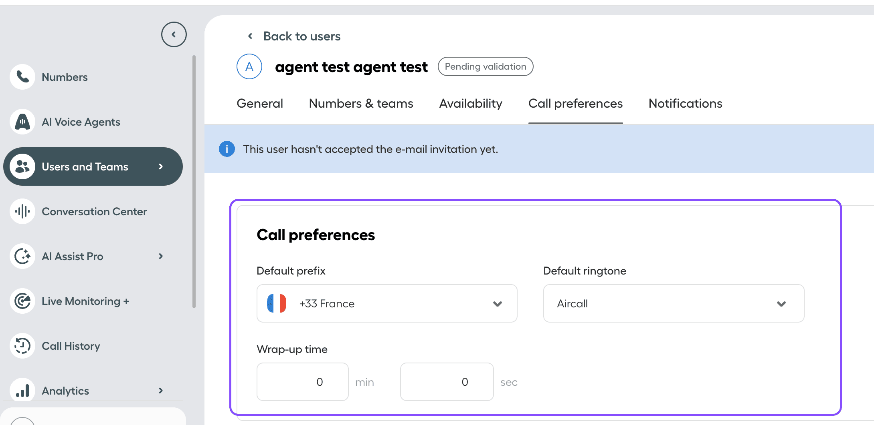Click the Conversation Center waveform icon
The width and height of the screenshot is (874, 425).
pyautogui.click(x=22, y=211)
